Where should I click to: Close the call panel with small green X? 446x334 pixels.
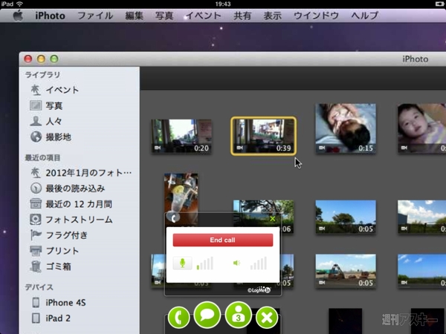[x=272, y=219]
